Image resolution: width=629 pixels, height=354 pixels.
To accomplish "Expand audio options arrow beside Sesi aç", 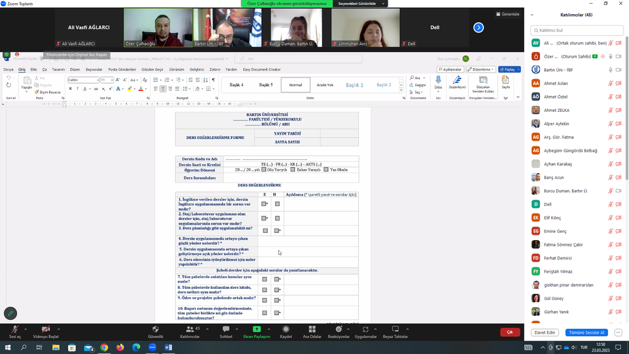I will pyautogui.click(x=26, y=329).
